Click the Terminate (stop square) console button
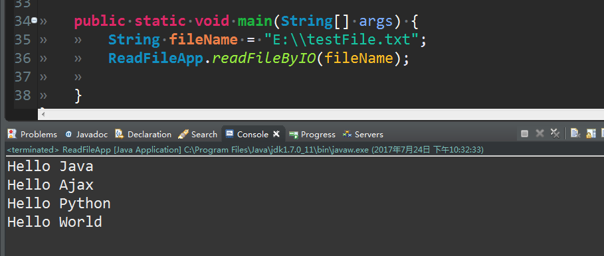The width and height of the screenshot is (604, 256). 524,133
